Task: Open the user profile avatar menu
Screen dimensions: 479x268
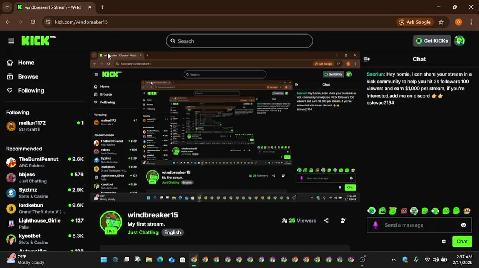Action: point(460,41)
